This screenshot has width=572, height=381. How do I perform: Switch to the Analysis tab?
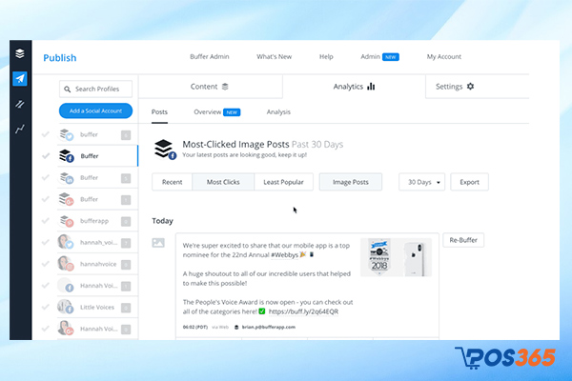tap(278, 112)
